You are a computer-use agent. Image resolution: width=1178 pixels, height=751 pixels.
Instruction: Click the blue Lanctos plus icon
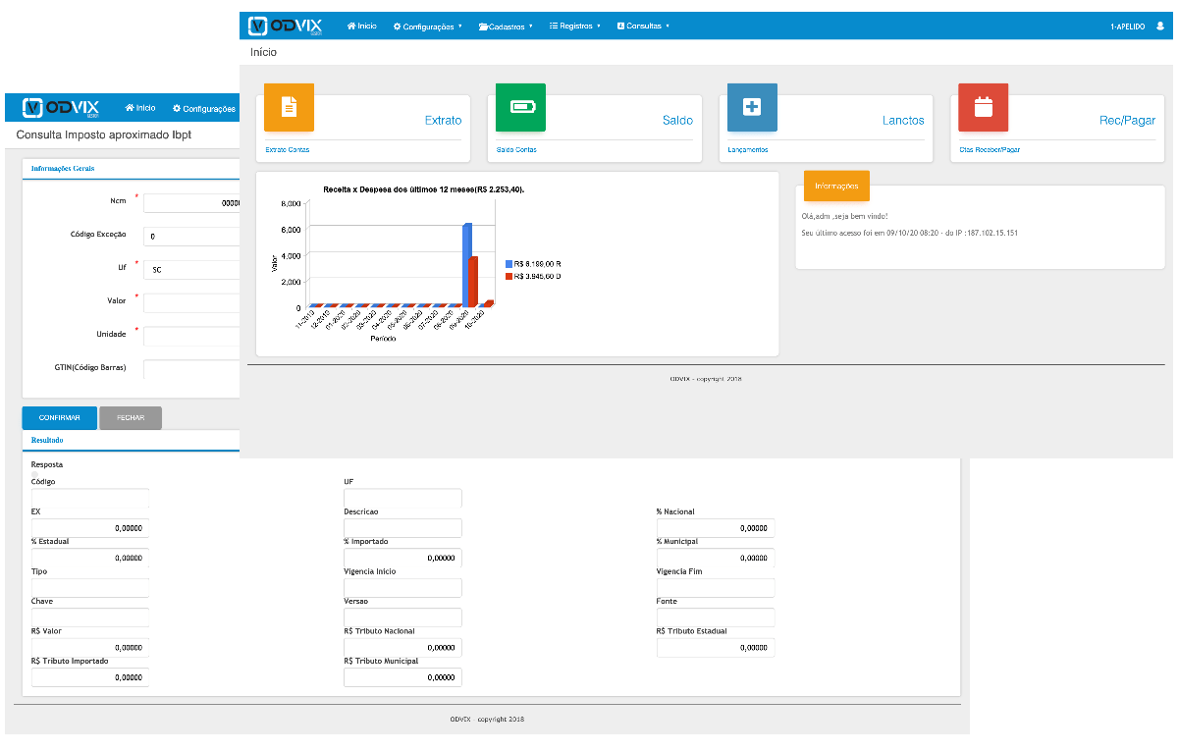pyautogui.click(x=752, y=107)
